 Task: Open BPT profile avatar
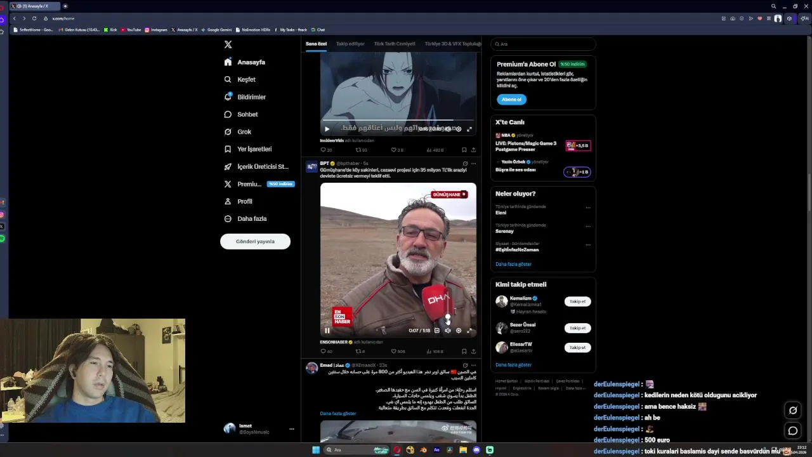pyautogui.click(x=311, y=167)
